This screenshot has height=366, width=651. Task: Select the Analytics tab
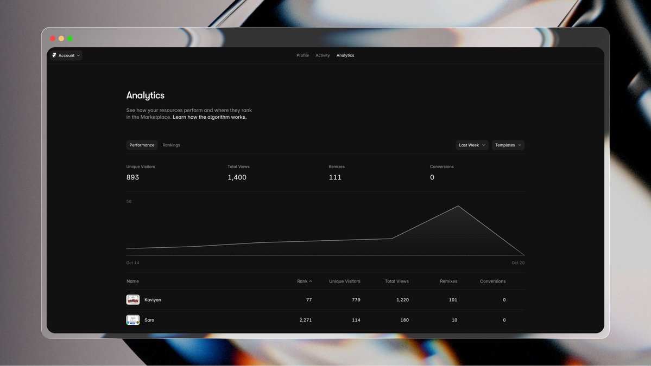(345, 55)
